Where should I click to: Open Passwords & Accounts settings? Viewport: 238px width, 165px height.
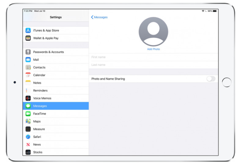coord(56,52)
